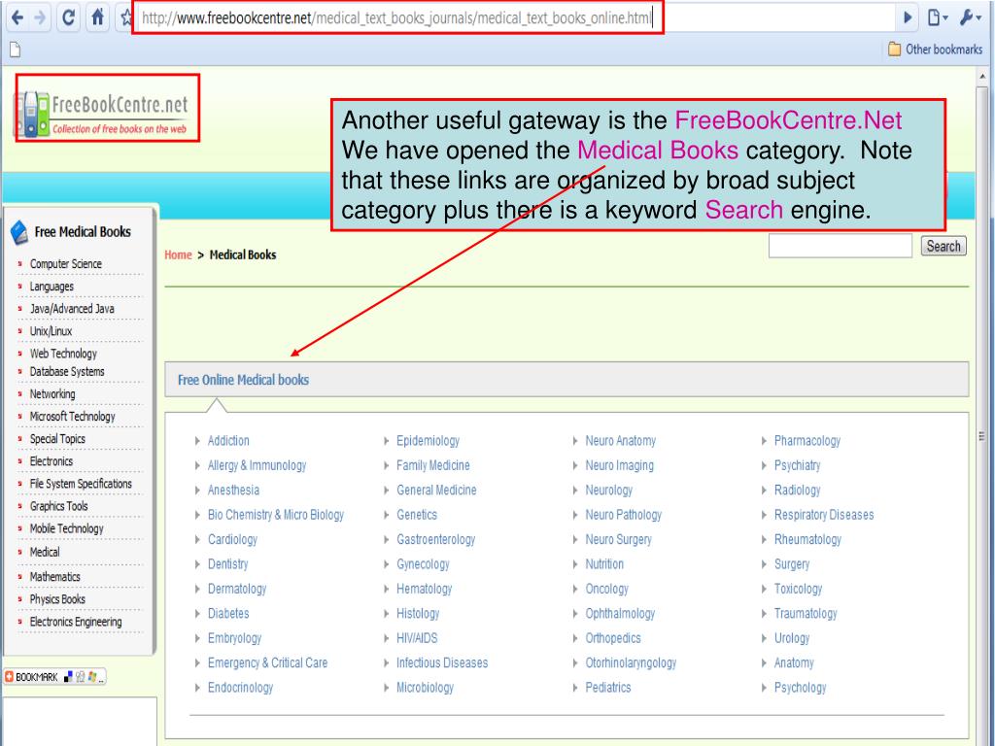Open the Pharmacology category link
Image resolution: width=995 pixels, height=746 pixels.
point(806,441)
